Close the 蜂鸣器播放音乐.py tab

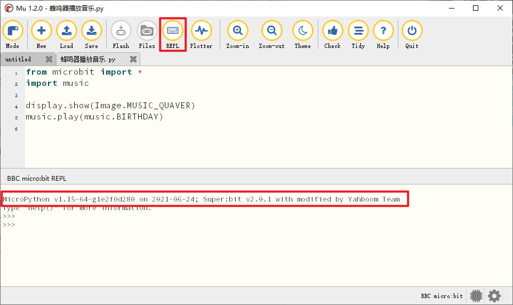coord(133,59)
